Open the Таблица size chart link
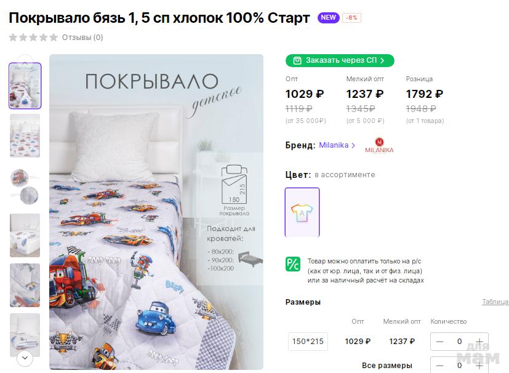Viewport: 509px width, 373px height. 495,302
